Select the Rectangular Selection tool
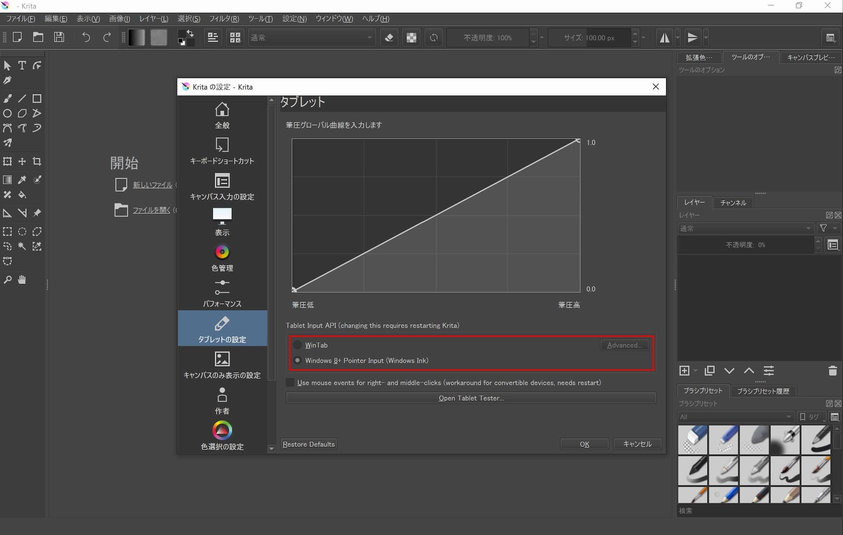The width and height of the screenshot is (843, 535). [7, 231]
